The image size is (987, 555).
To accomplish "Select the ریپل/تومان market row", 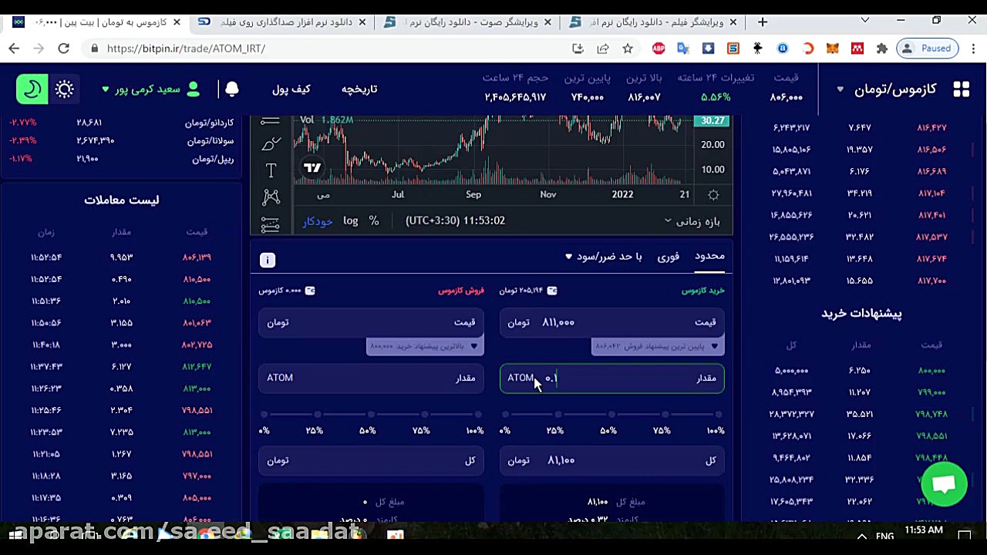I will [x=121, y=160].
